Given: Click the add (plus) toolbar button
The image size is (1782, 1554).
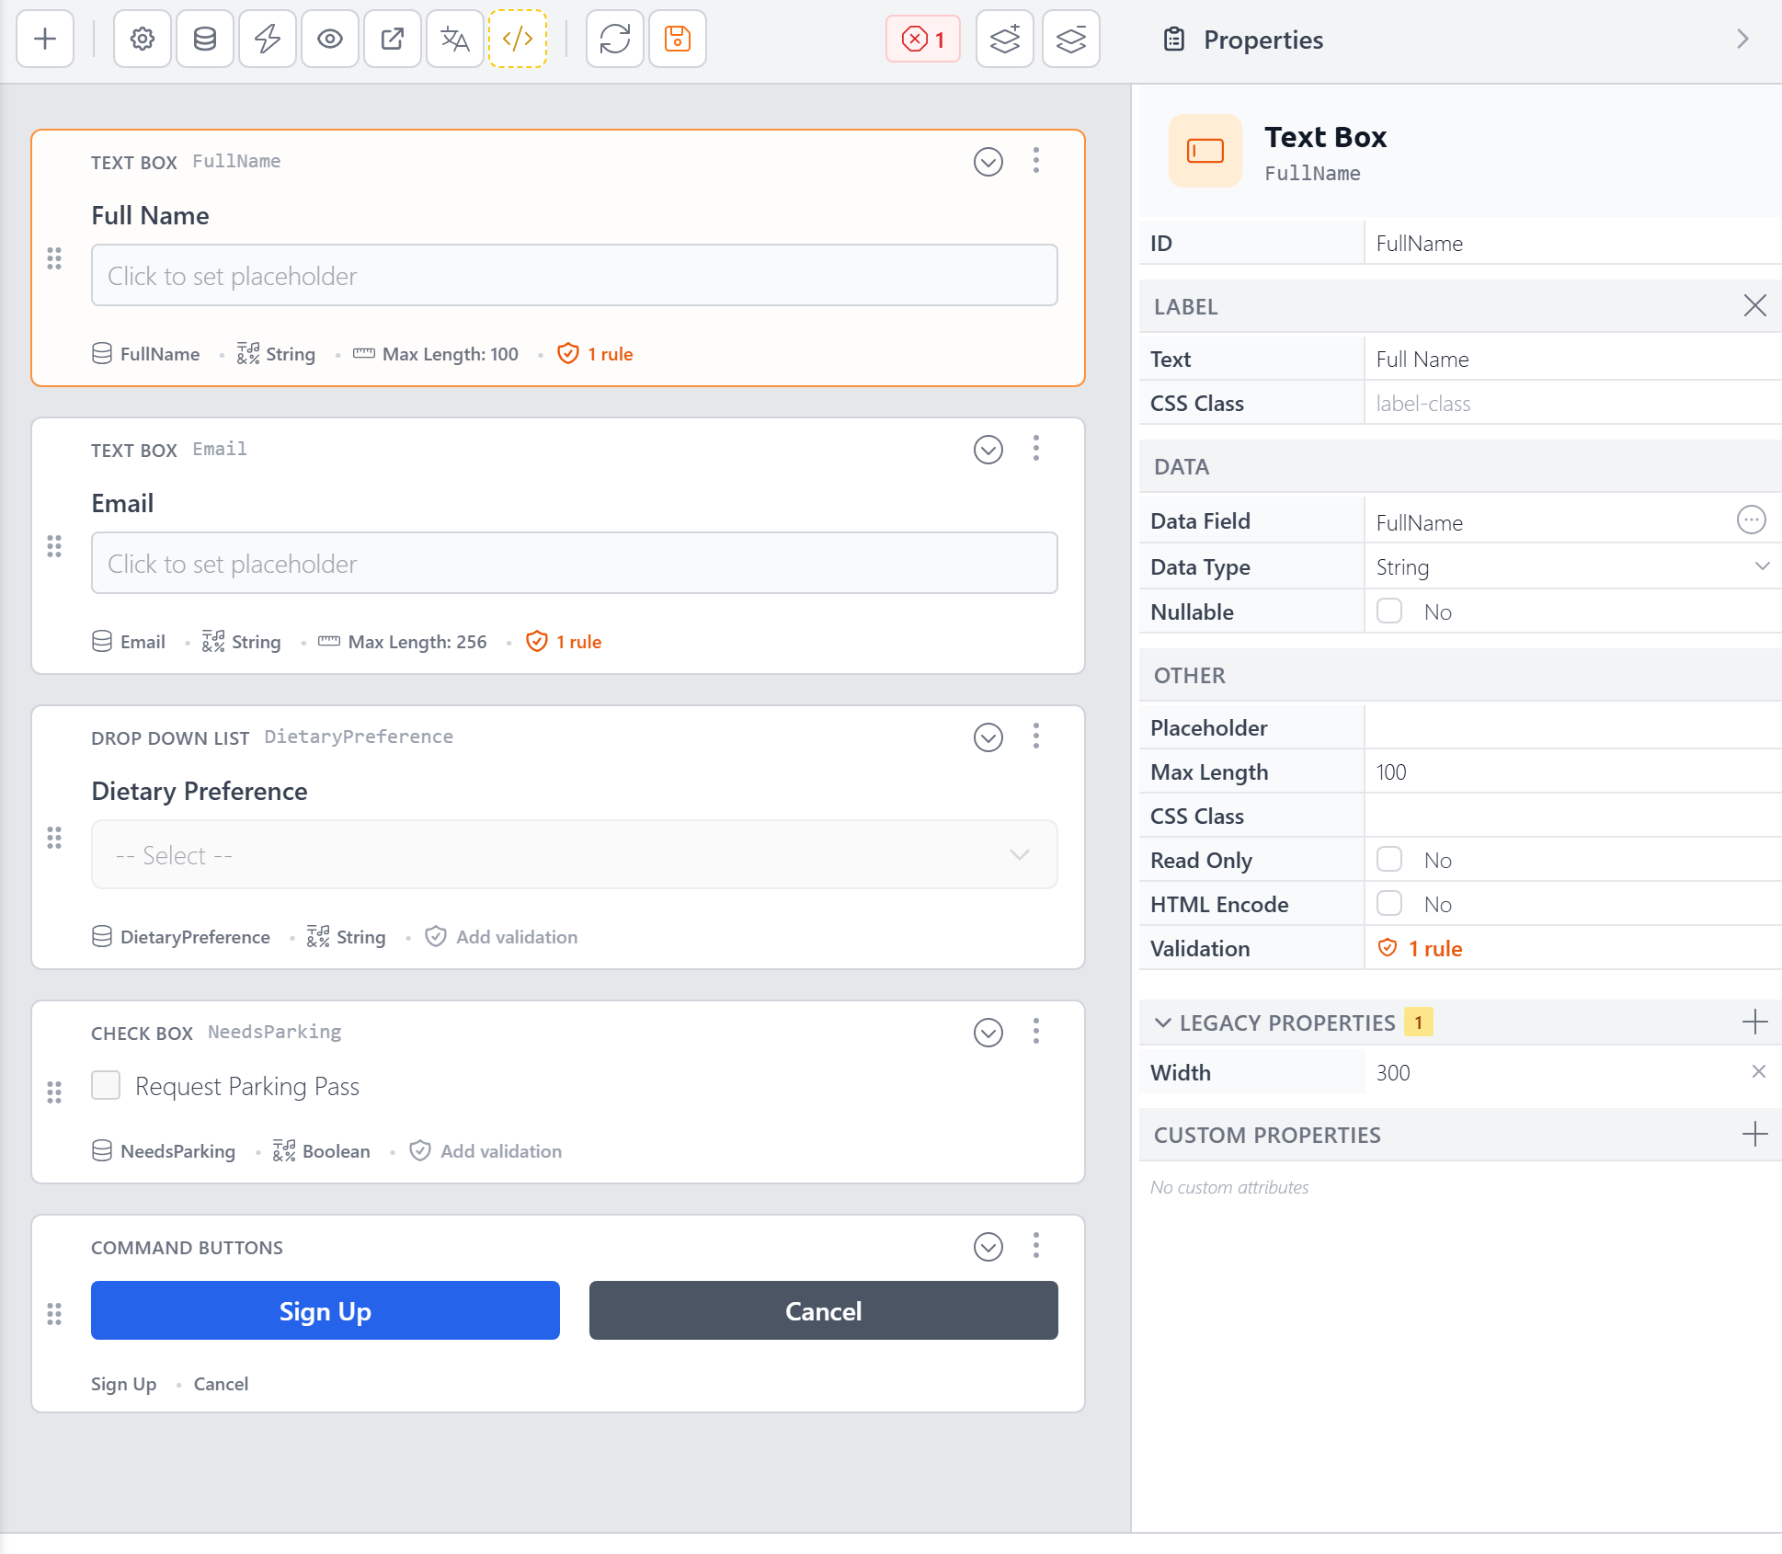Looking at the screenshot, I should (45, 39).
